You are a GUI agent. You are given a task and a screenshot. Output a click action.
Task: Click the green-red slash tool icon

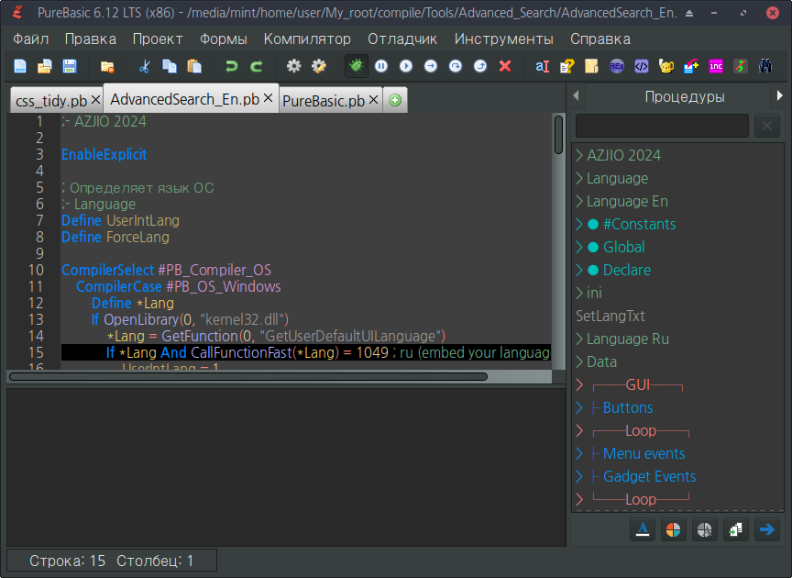741,66
